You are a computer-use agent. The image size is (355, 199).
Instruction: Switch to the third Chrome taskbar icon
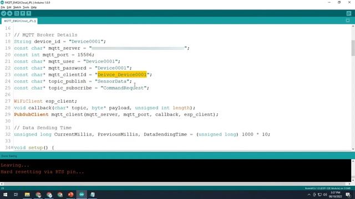tap(60, 195)
